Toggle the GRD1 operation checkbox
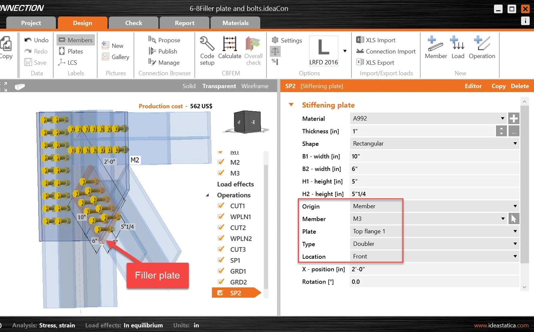This screenshot has width=534, height=332. tap(221, 271)
